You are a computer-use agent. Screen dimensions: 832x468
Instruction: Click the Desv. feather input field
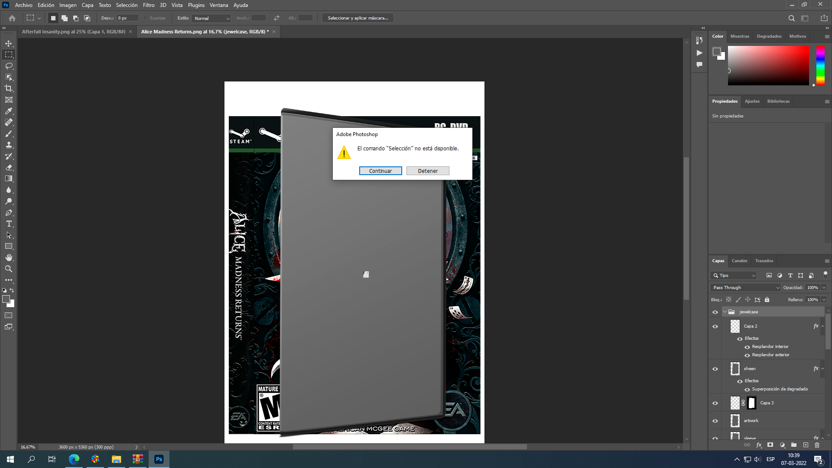pos(127,18)
